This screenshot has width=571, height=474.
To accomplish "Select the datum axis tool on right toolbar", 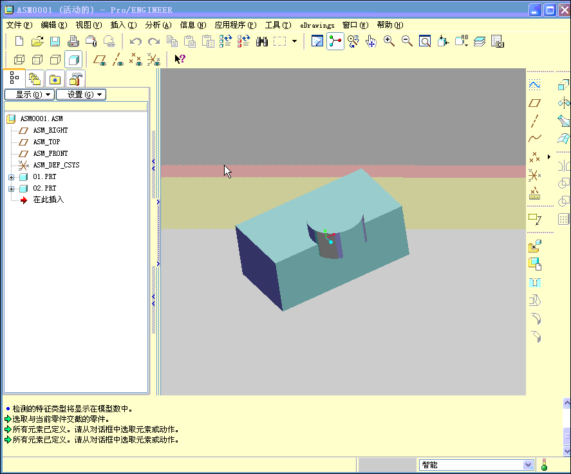I will click(534, 120).
